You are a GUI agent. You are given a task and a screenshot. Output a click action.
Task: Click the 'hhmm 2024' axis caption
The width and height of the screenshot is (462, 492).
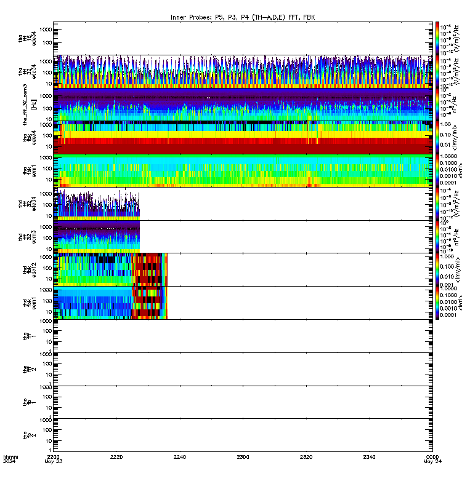point(10,459)
